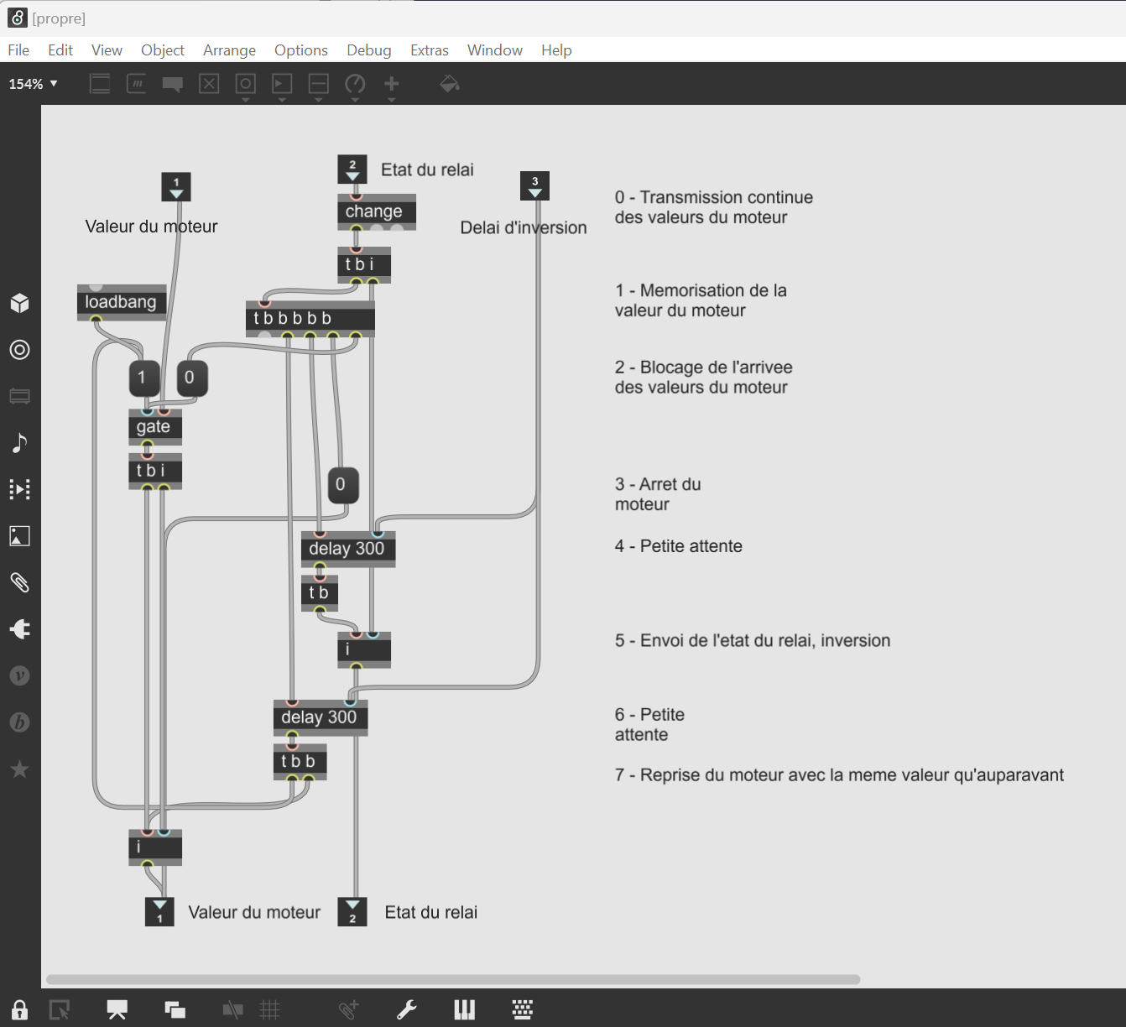Viewport: 1126px width, 1027px height.
Task: Click the computer keyboard calendar icon
Action: coord(522,1009)
